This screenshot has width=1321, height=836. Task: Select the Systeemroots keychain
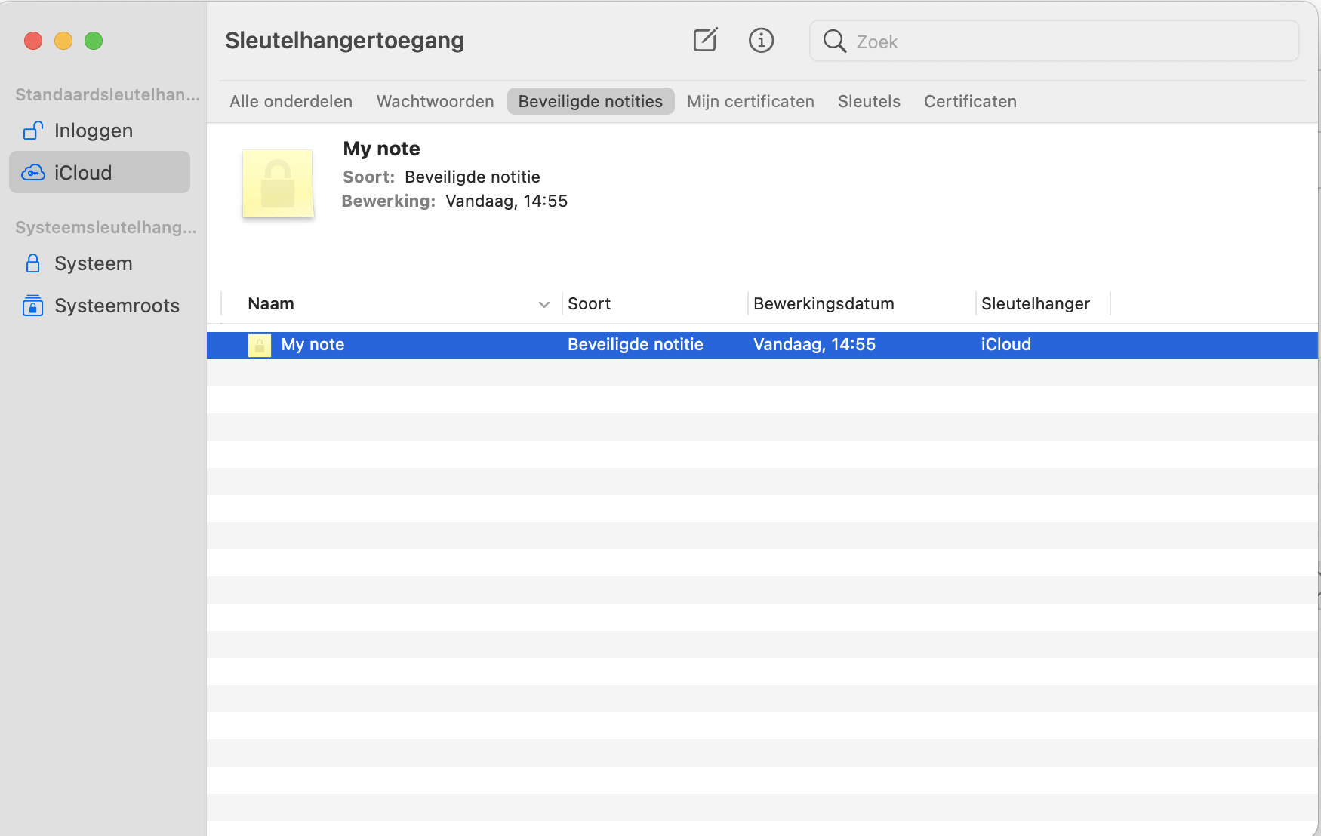(x=100, y=306)
